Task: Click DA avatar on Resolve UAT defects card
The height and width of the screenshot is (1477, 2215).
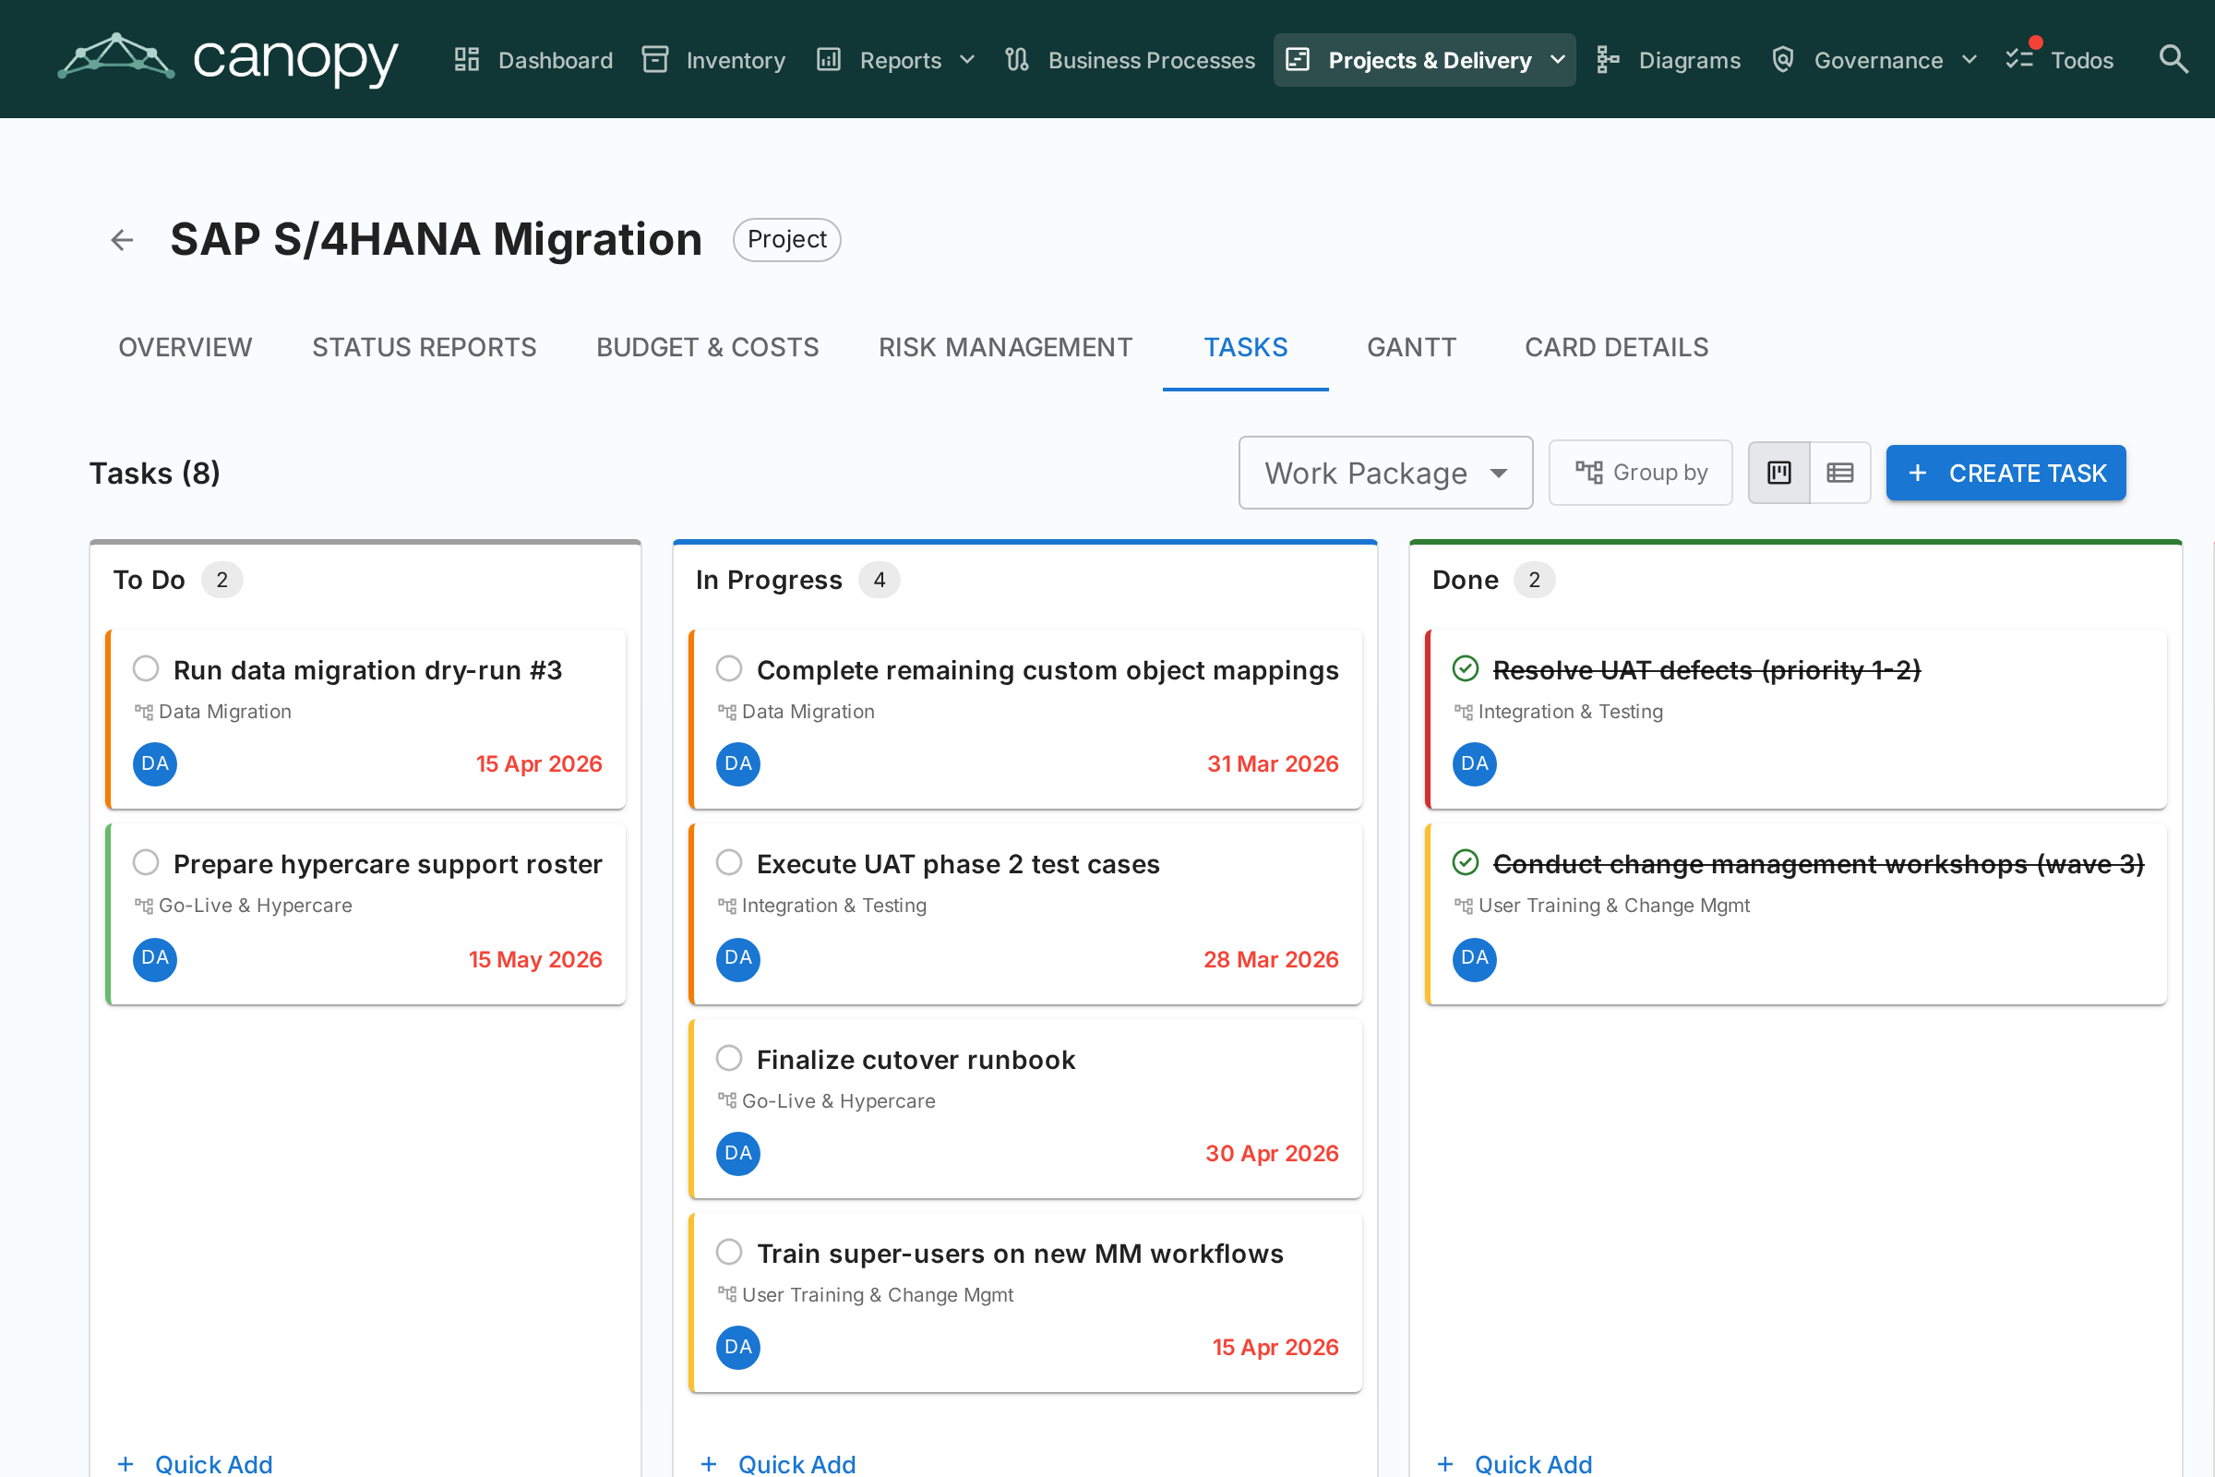Action: (1475, 764)
